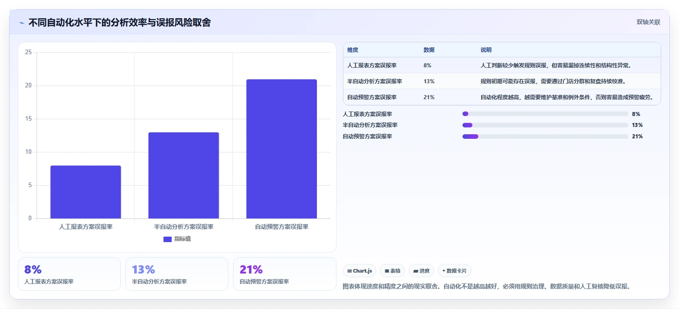Screen dimensions: 679x309
Task: Open the 21% 自动预警方案误报率 stat card
Action: pyautogui.click(x=285, y=274)
